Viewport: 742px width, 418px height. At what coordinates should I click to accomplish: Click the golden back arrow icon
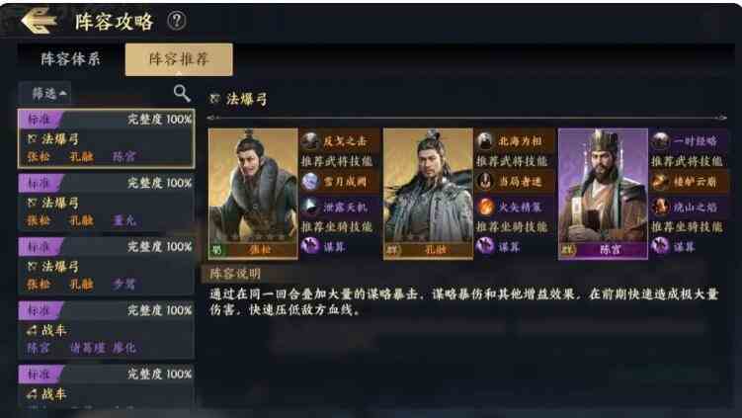39,21
